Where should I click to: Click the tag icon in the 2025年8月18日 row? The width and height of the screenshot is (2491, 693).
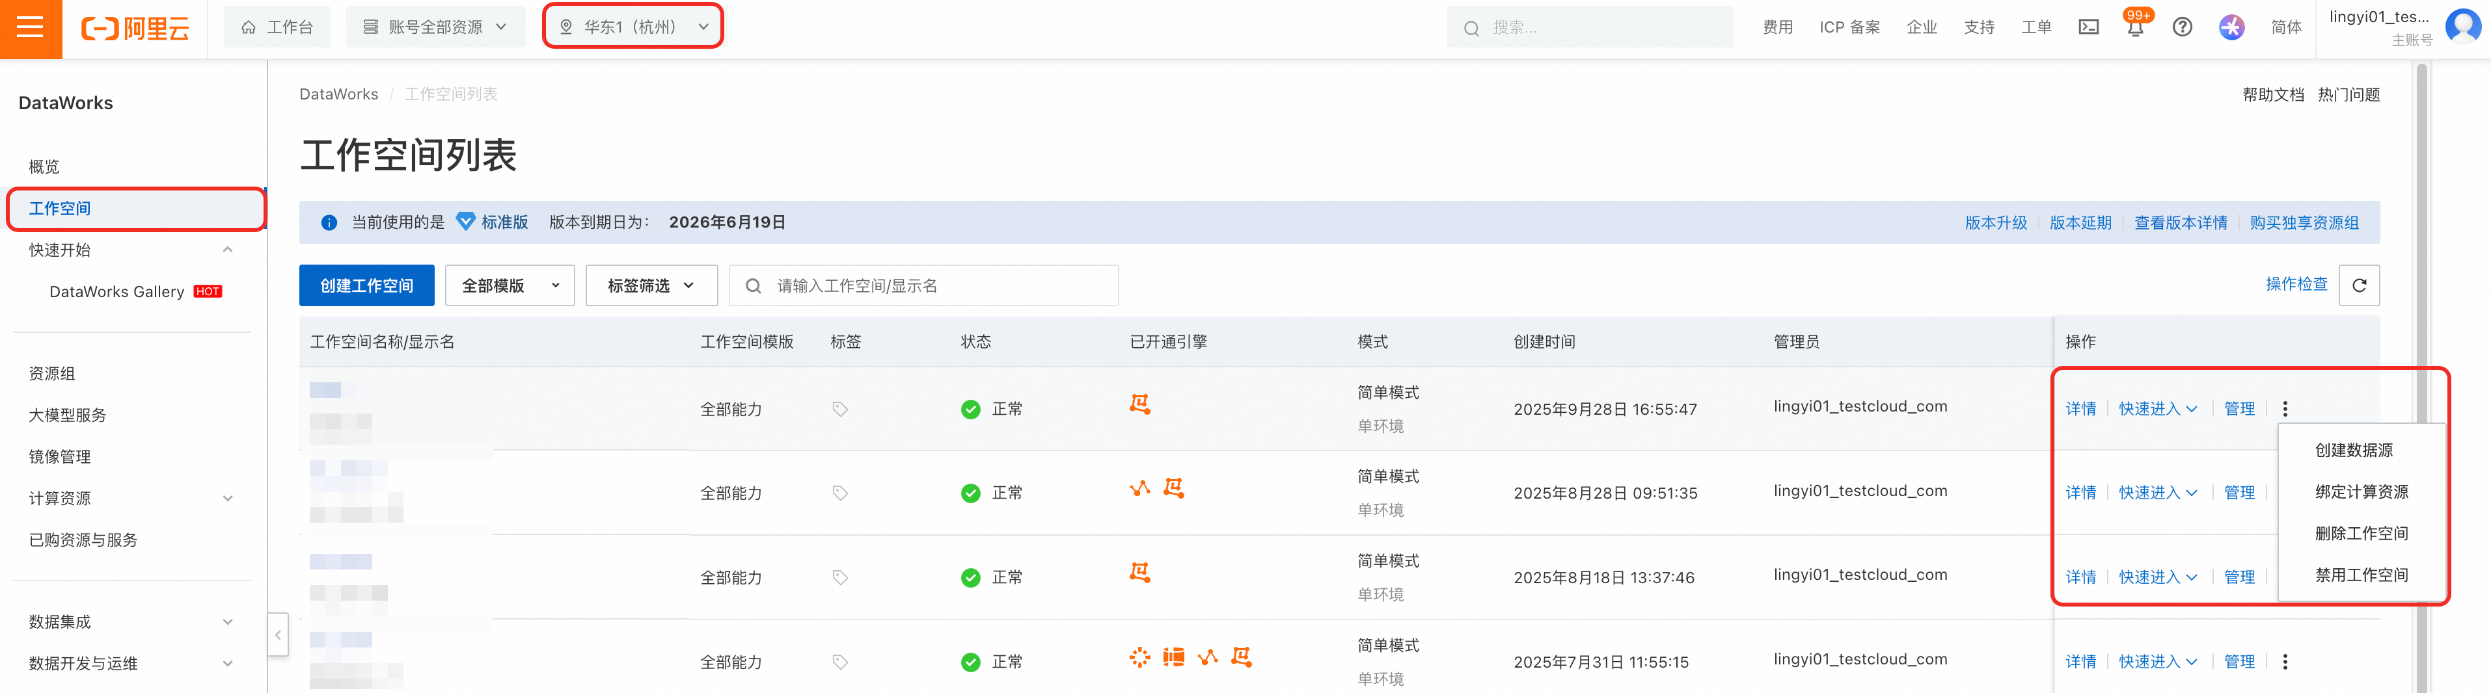[840, 577]
